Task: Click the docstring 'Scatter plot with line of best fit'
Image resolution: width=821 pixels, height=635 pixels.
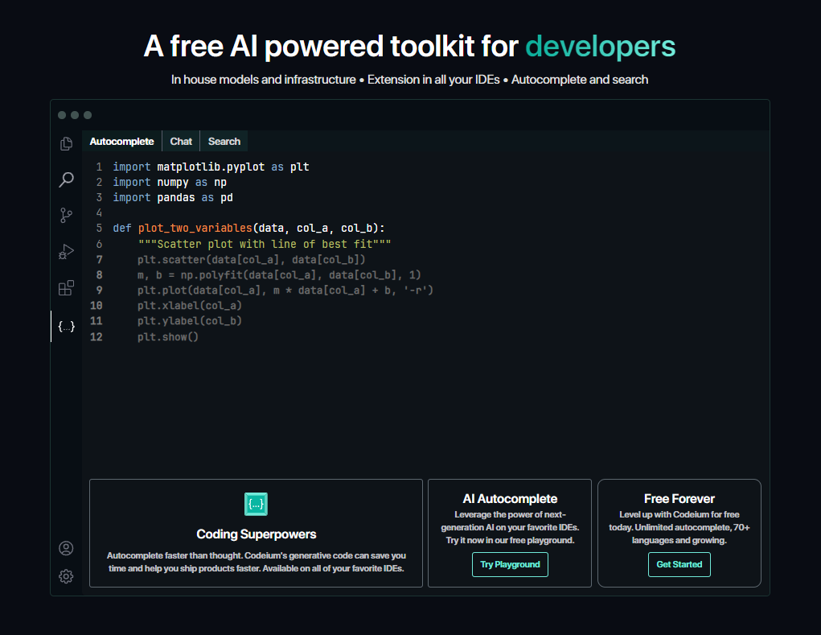Action: pos(265,244)
